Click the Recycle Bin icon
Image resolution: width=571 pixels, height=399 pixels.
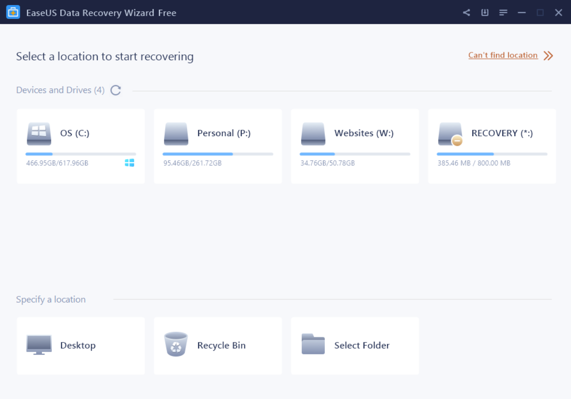coord(176,344)
